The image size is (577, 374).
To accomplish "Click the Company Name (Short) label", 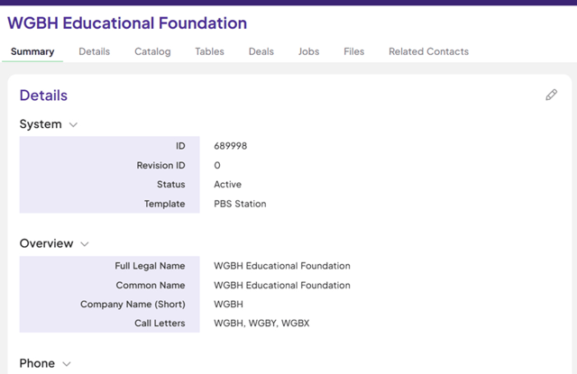I will 133,305.
